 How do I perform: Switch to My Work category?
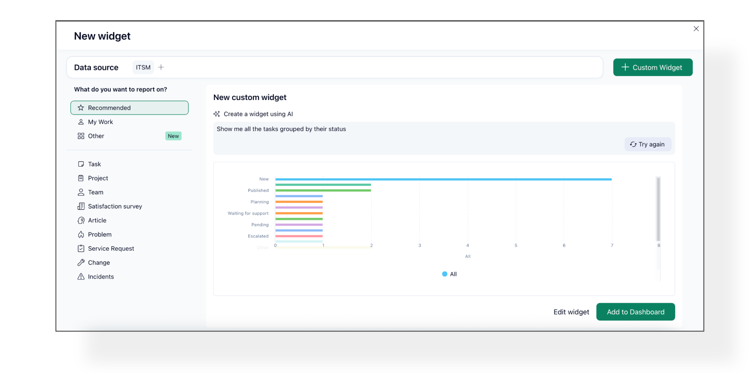pyautogui.click(x=100, y=122)
